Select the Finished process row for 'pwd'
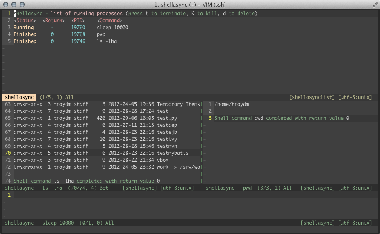 59,34
